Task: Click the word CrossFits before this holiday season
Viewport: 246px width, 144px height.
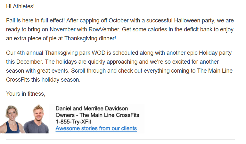Action: (18, 80)
